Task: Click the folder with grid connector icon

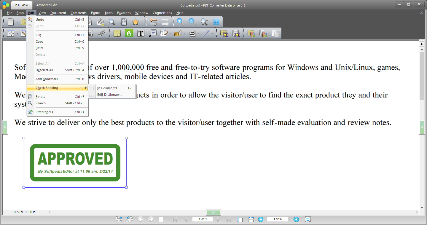Action: 251,33
